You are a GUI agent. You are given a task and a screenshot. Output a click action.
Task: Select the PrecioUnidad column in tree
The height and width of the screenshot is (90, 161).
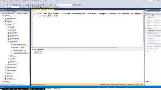tap(21, 52)
